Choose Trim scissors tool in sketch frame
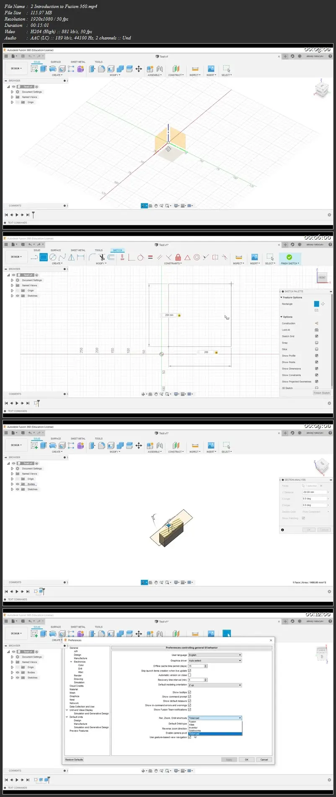The width and height of the screenshot is (336, 797). [x=102, y=257]
